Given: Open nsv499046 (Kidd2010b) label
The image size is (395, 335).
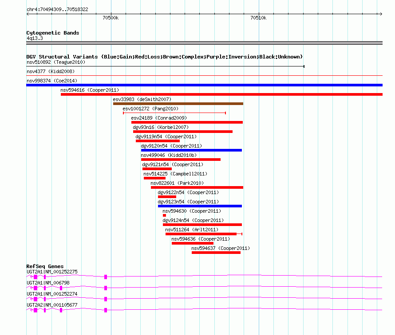Looking at the screenshot, I should click(169, 155).
